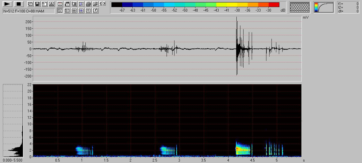Click the N=512 F=100 O=88 HAM field

[x=28, y=11]
